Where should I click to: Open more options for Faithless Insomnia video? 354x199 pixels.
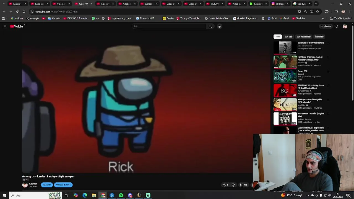tap(328, 57)
